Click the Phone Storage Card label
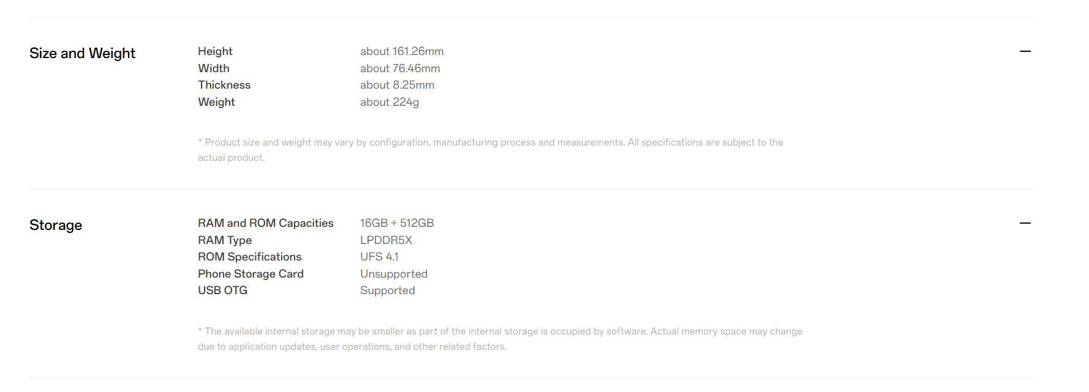1089x392 pixels. (x=251, y=274)
